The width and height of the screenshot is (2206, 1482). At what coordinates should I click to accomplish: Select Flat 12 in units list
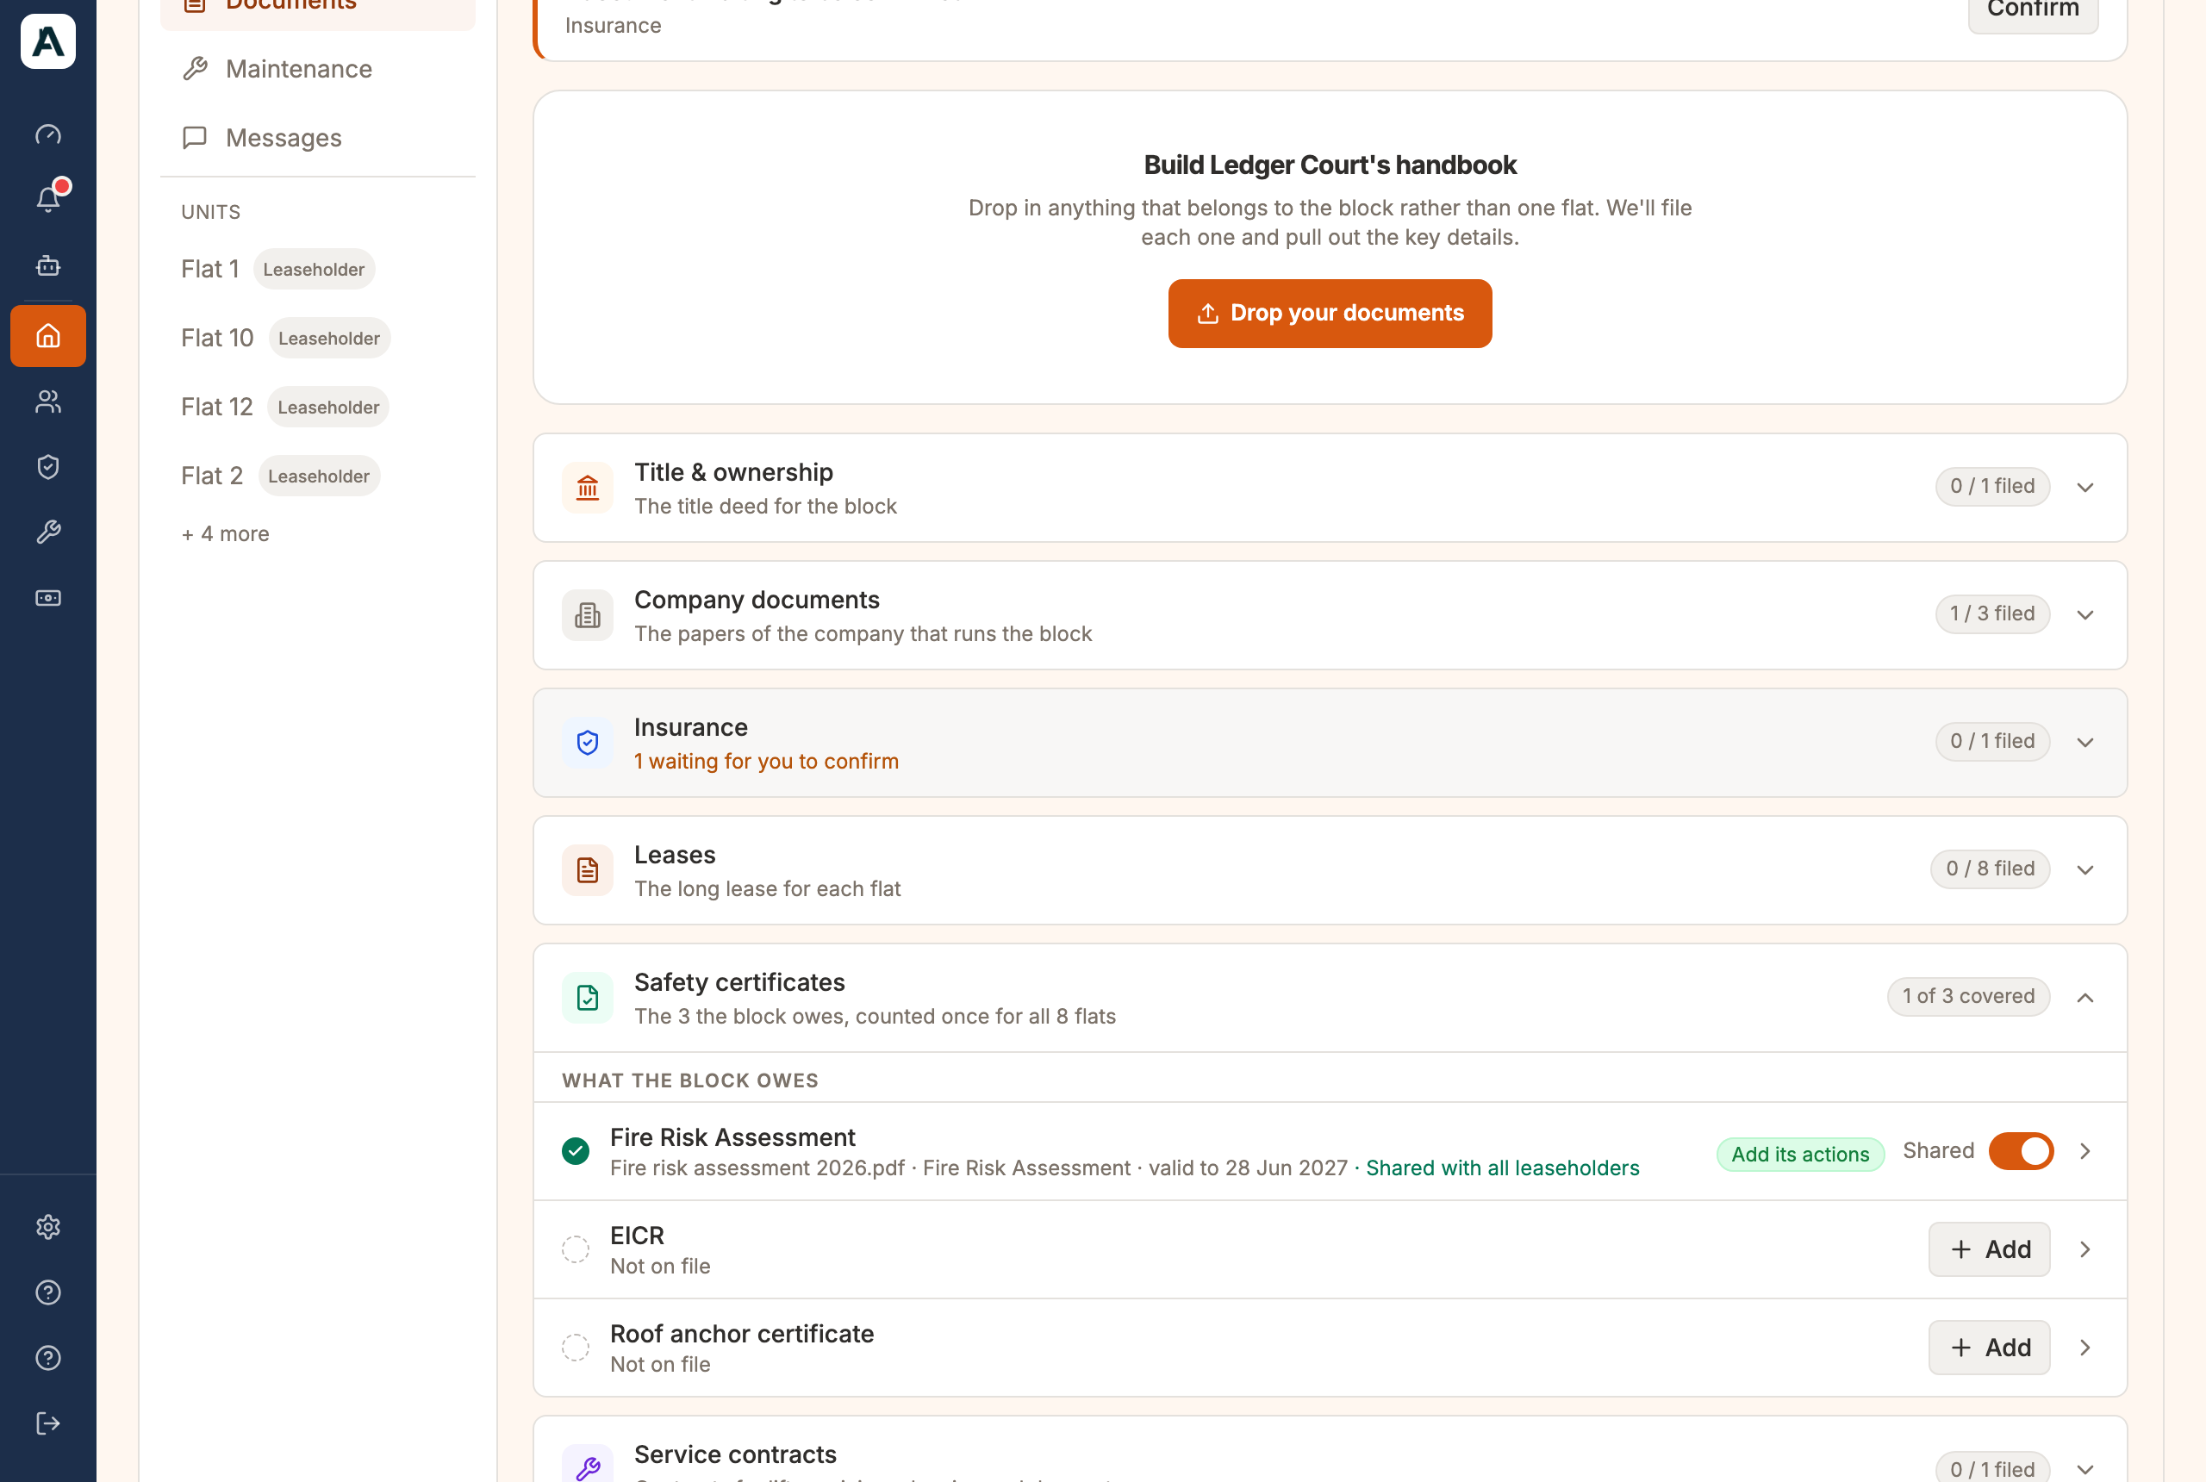(x=217, y=408)
